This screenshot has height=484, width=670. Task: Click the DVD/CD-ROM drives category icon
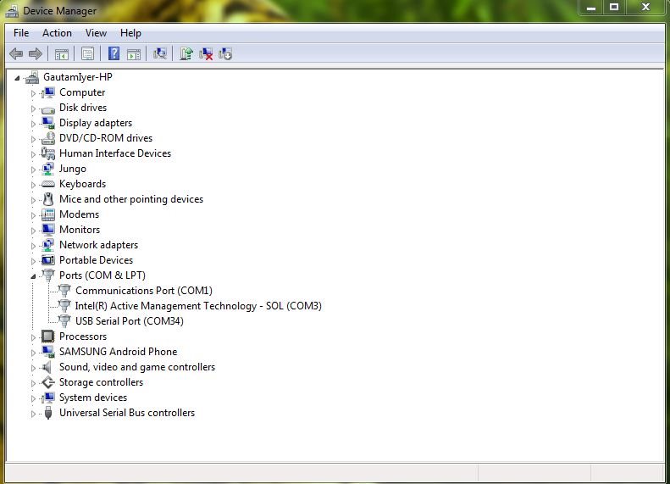pos(47,138)
